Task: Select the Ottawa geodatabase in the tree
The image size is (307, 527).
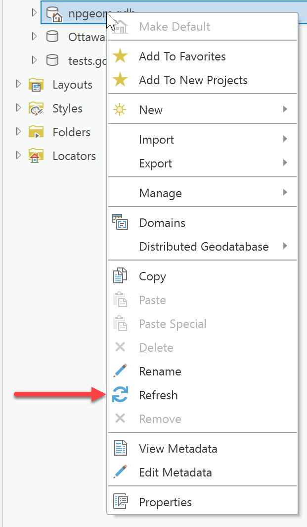Action: (x=87, y=37)
